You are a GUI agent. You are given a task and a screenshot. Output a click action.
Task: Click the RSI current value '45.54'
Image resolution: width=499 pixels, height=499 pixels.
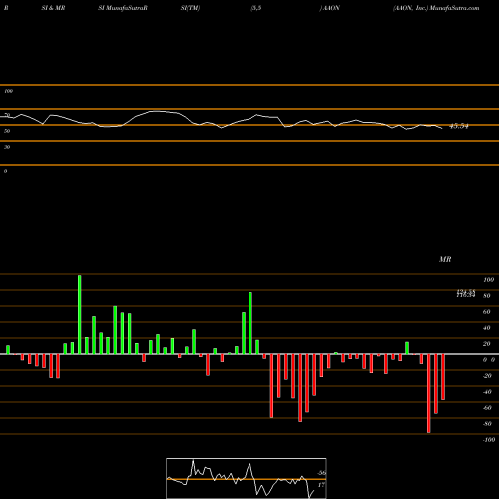(459, 126)
